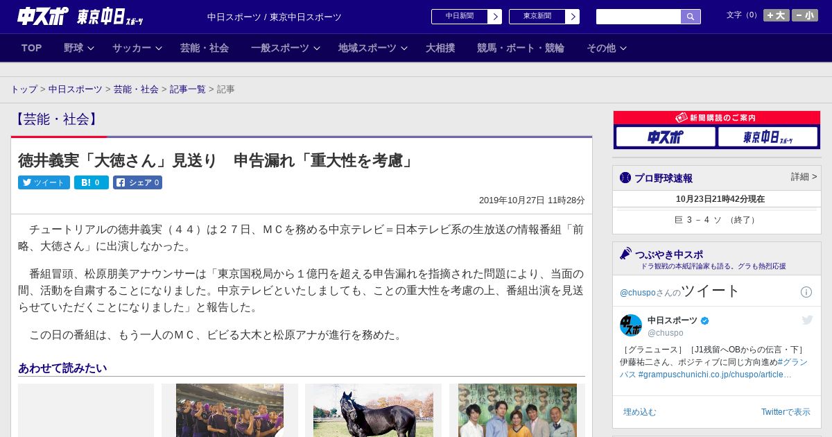Click the 中日スポーツ Twitter account name

point(673,320)
